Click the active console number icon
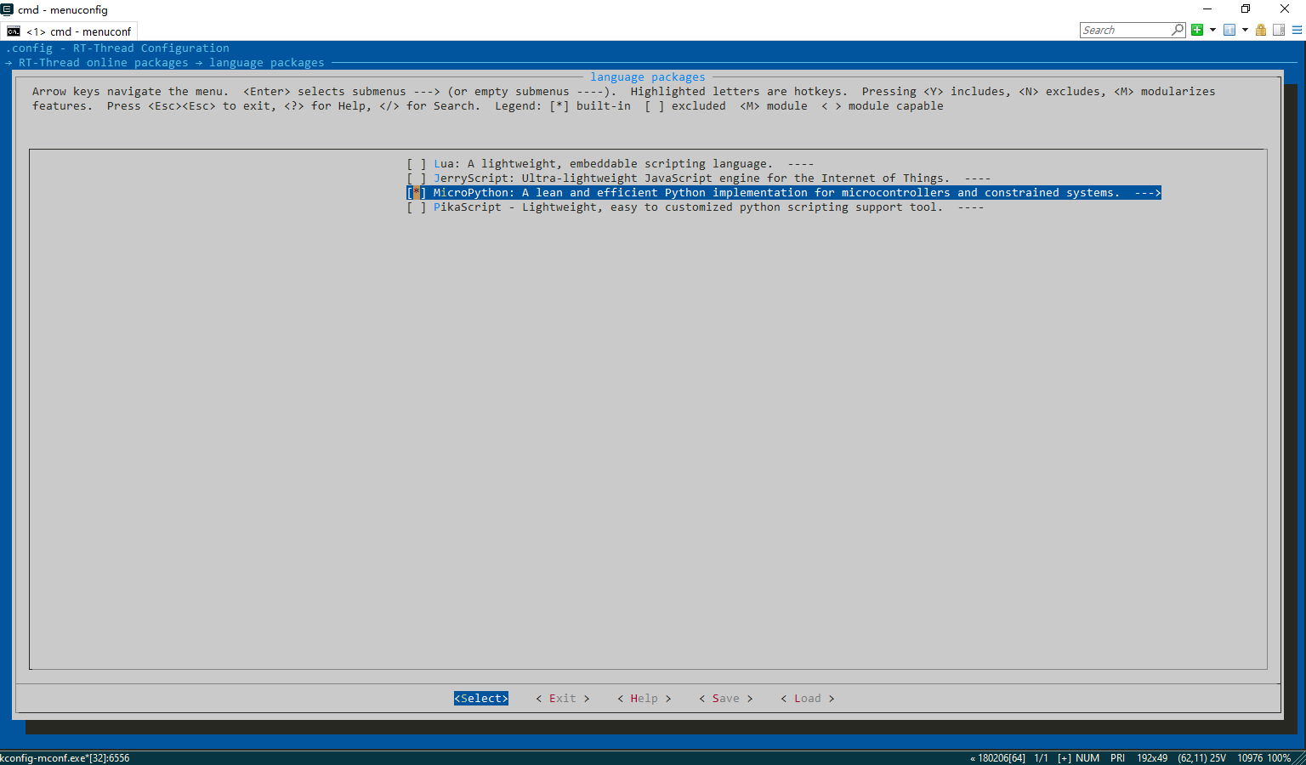 (1229, 30)
